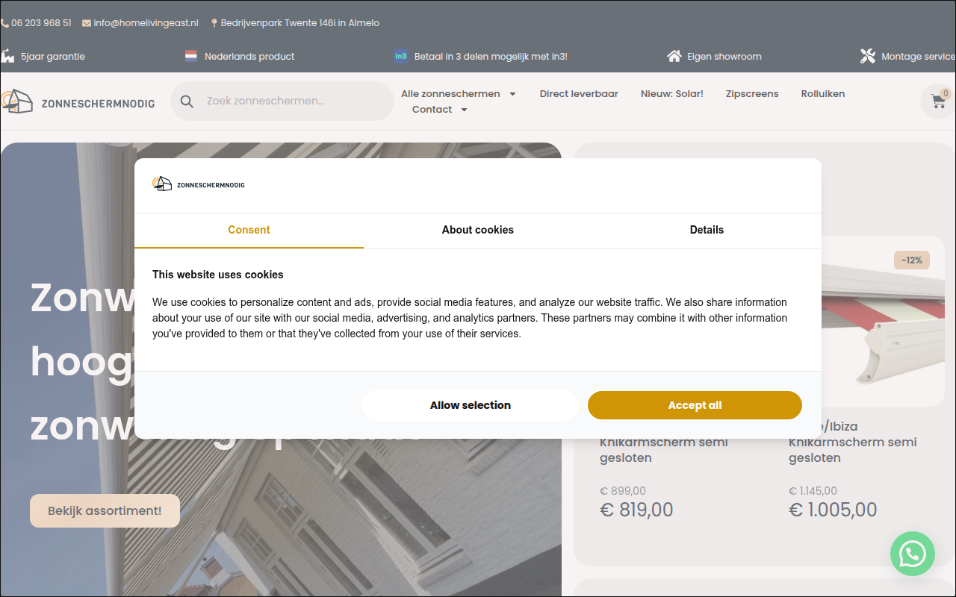Click the € 899,00 original price
The height and width of the screenshot is (597, 956).
click(x=623, y=491)
